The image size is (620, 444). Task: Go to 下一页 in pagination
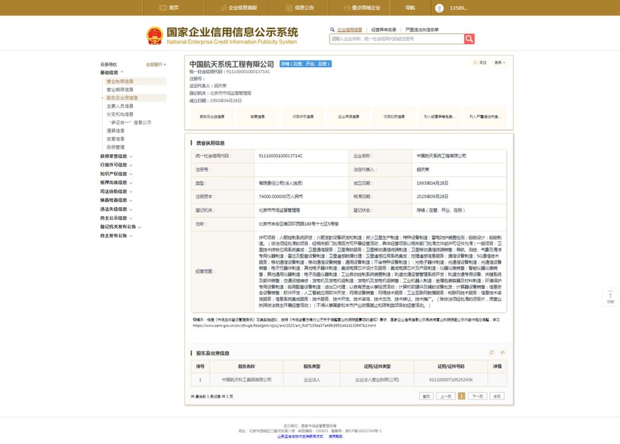(x=477, y=396)
